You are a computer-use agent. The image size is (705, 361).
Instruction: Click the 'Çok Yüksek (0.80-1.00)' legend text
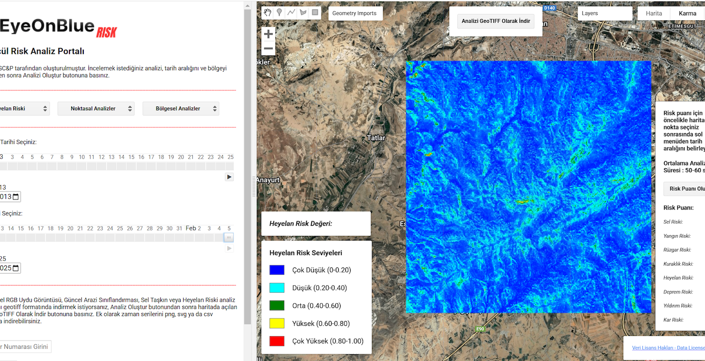328,341
